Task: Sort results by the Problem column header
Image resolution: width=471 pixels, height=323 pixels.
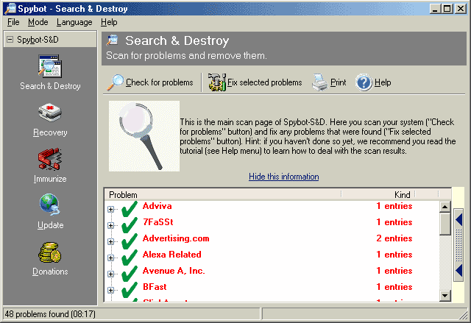Action: [x=221, y=194]
